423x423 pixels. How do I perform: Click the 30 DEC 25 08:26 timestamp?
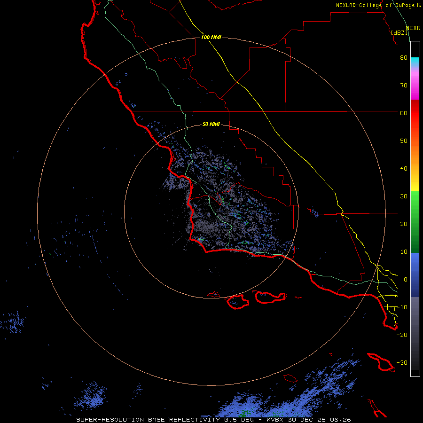tap(320, 420)
